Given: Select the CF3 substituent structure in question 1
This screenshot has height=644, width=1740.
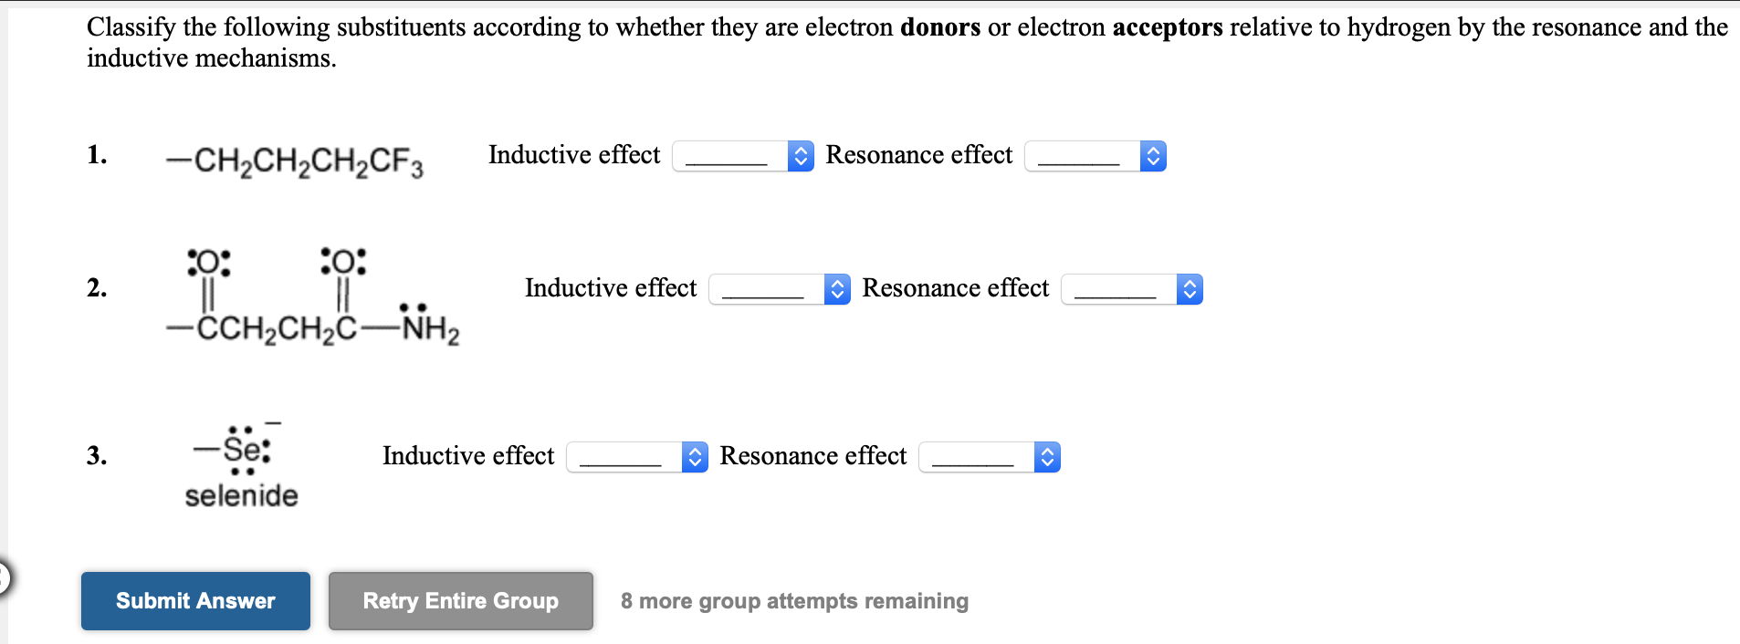Looking at the screenshot, I should [x=292, y=161].
